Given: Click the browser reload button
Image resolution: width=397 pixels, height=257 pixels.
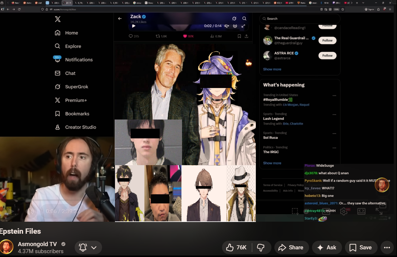Looking at the screenshot, I should pos(19,9).
